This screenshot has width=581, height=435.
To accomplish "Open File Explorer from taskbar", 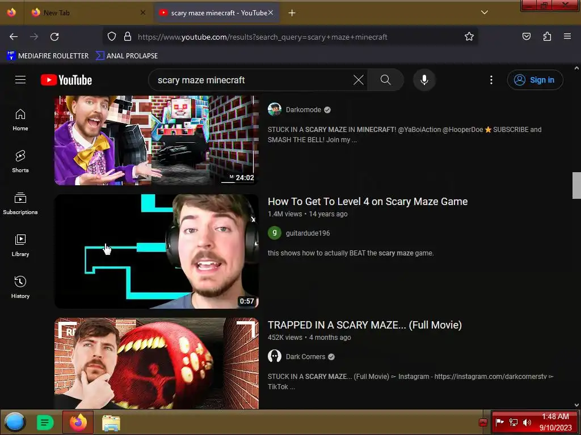I will click(x=111, y=423).
